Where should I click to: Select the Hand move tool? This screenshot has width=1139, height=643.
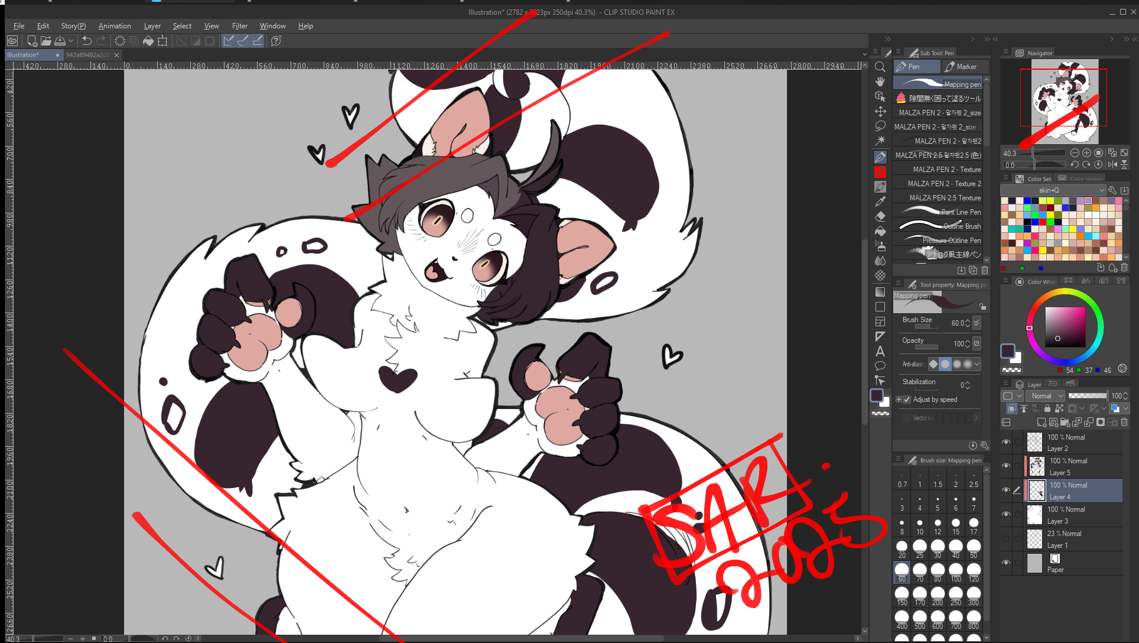pyautogui.click(x=880, y=82)
